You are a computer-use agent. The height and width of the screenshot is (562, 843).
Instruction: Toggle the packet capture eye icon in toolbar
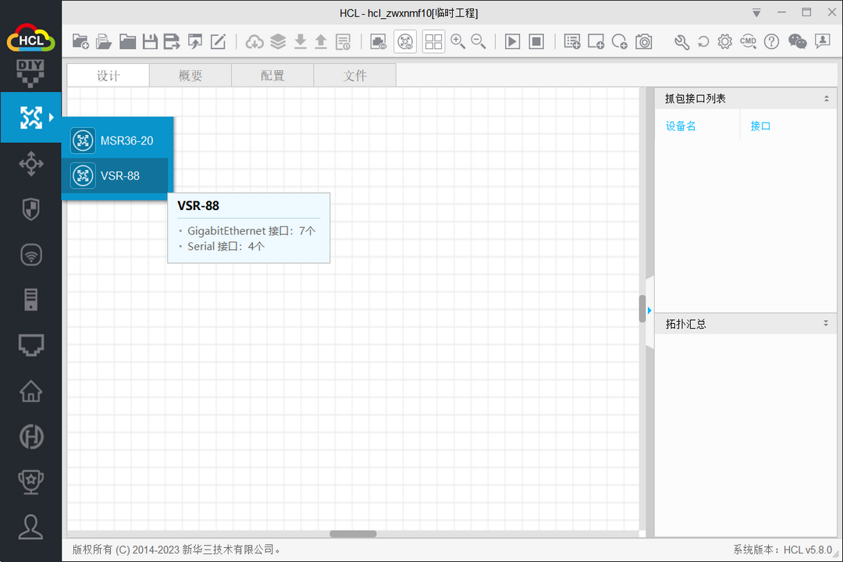[378, 41]
